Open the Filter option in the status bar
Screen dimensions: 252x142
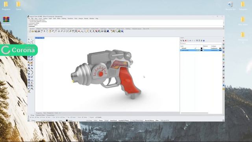[157, 120]
